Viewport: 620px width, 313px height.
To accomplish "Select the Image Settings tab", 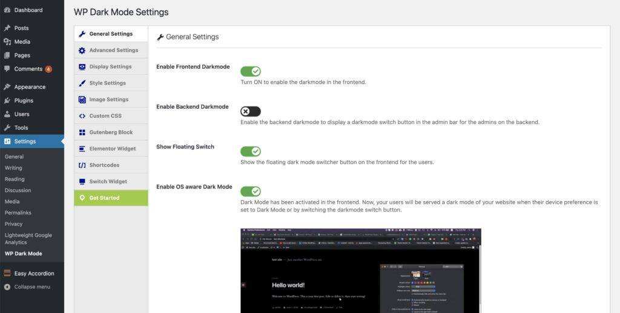I will pyautogui.click(x=111, y=100).
